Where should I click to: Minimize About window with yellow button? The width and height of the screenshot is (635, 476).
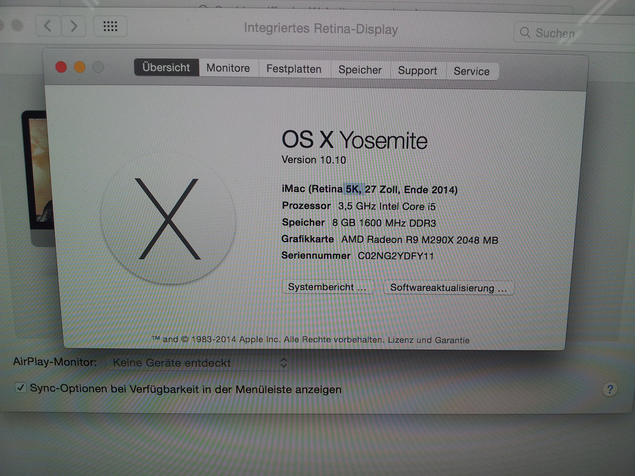click(x=79, y=67)
